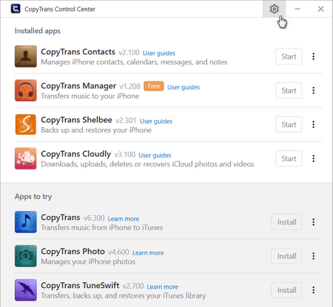
Task: Click the CopyTrans Contacts app icon
Action: pos(26,57)
